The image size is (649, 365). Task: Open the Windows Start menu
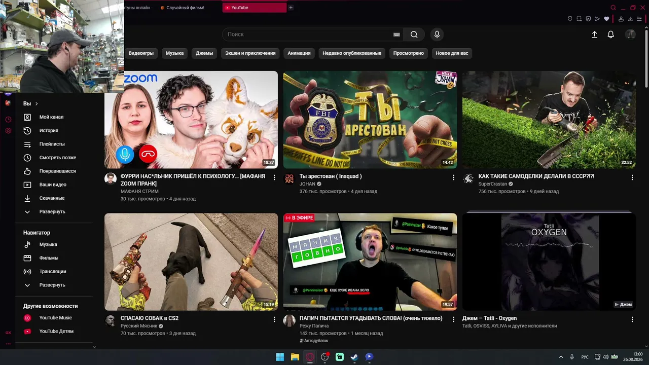tap(280, 357)
